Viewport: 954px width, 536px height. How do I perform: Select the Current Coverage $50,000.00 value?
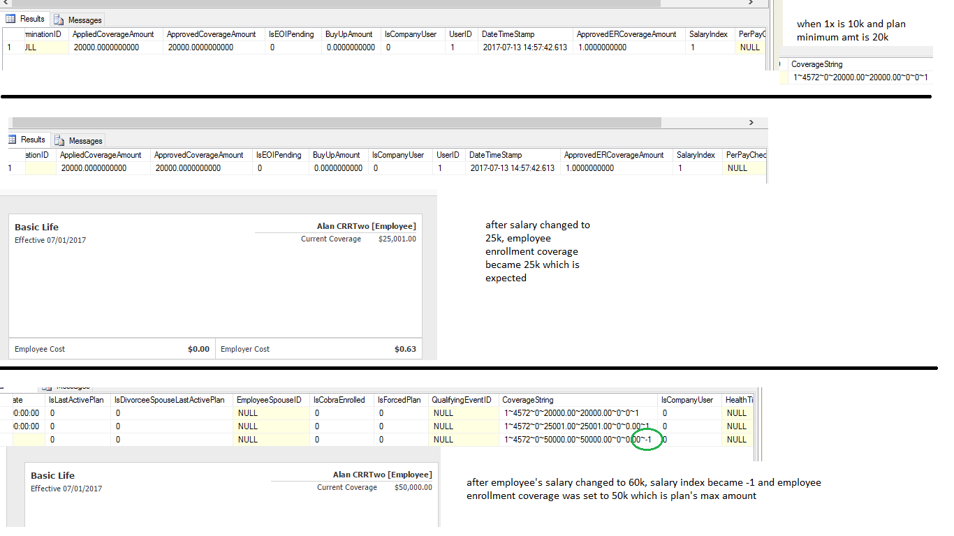pyautogui.click(x=413, y=488)
